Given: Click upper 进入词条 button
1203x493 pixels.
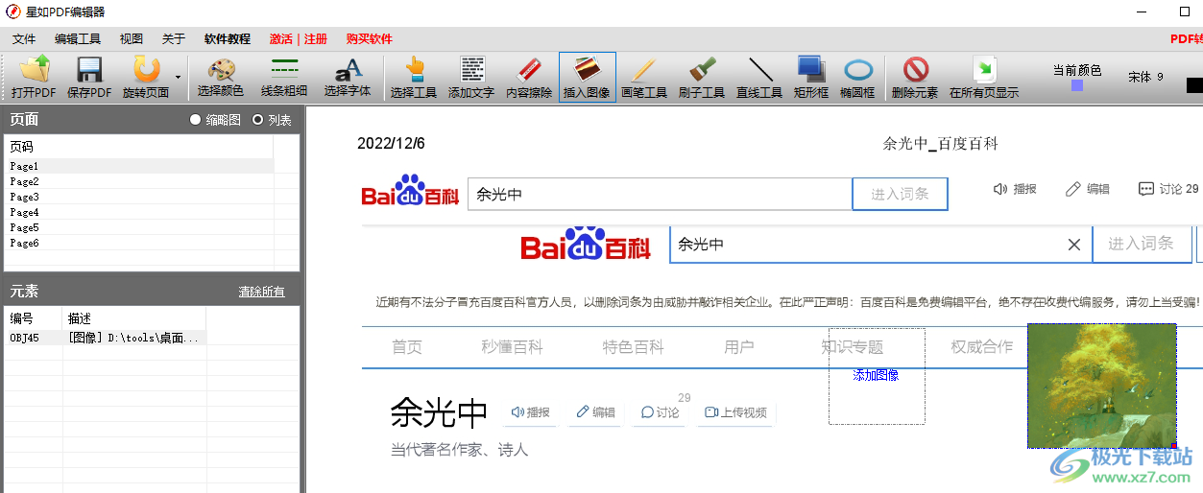Looking at the screenshot, I should click(x=900, y=194).
